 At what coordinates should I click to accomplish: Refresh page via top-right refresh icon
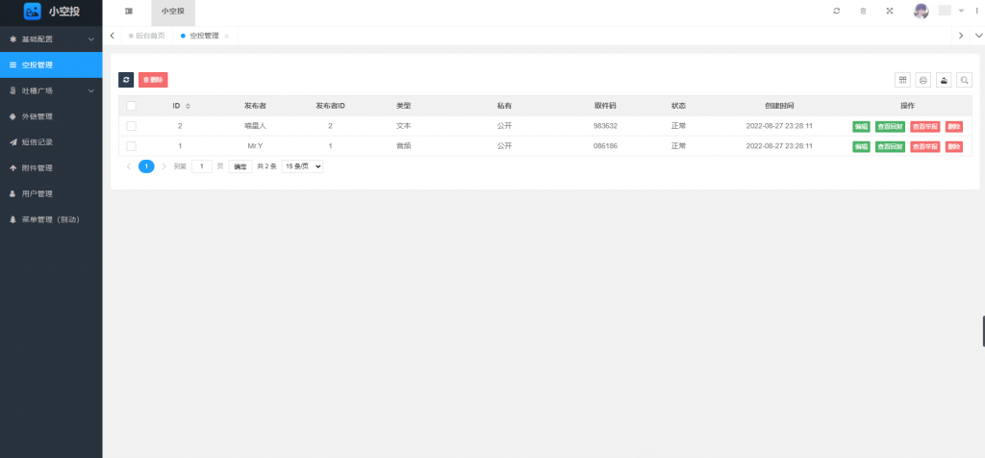tap(837, 11)
